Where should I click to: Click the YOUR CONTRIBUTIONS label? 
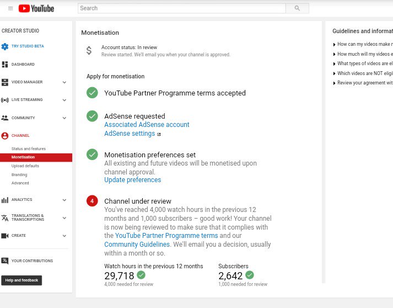point(32,261)
